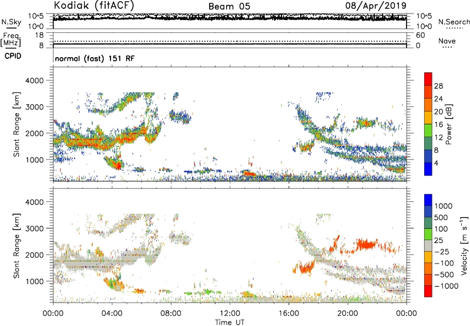Select the "Freq. [MHz]" axis label
The image size is (470, 326).
click(x=11, y=39)
